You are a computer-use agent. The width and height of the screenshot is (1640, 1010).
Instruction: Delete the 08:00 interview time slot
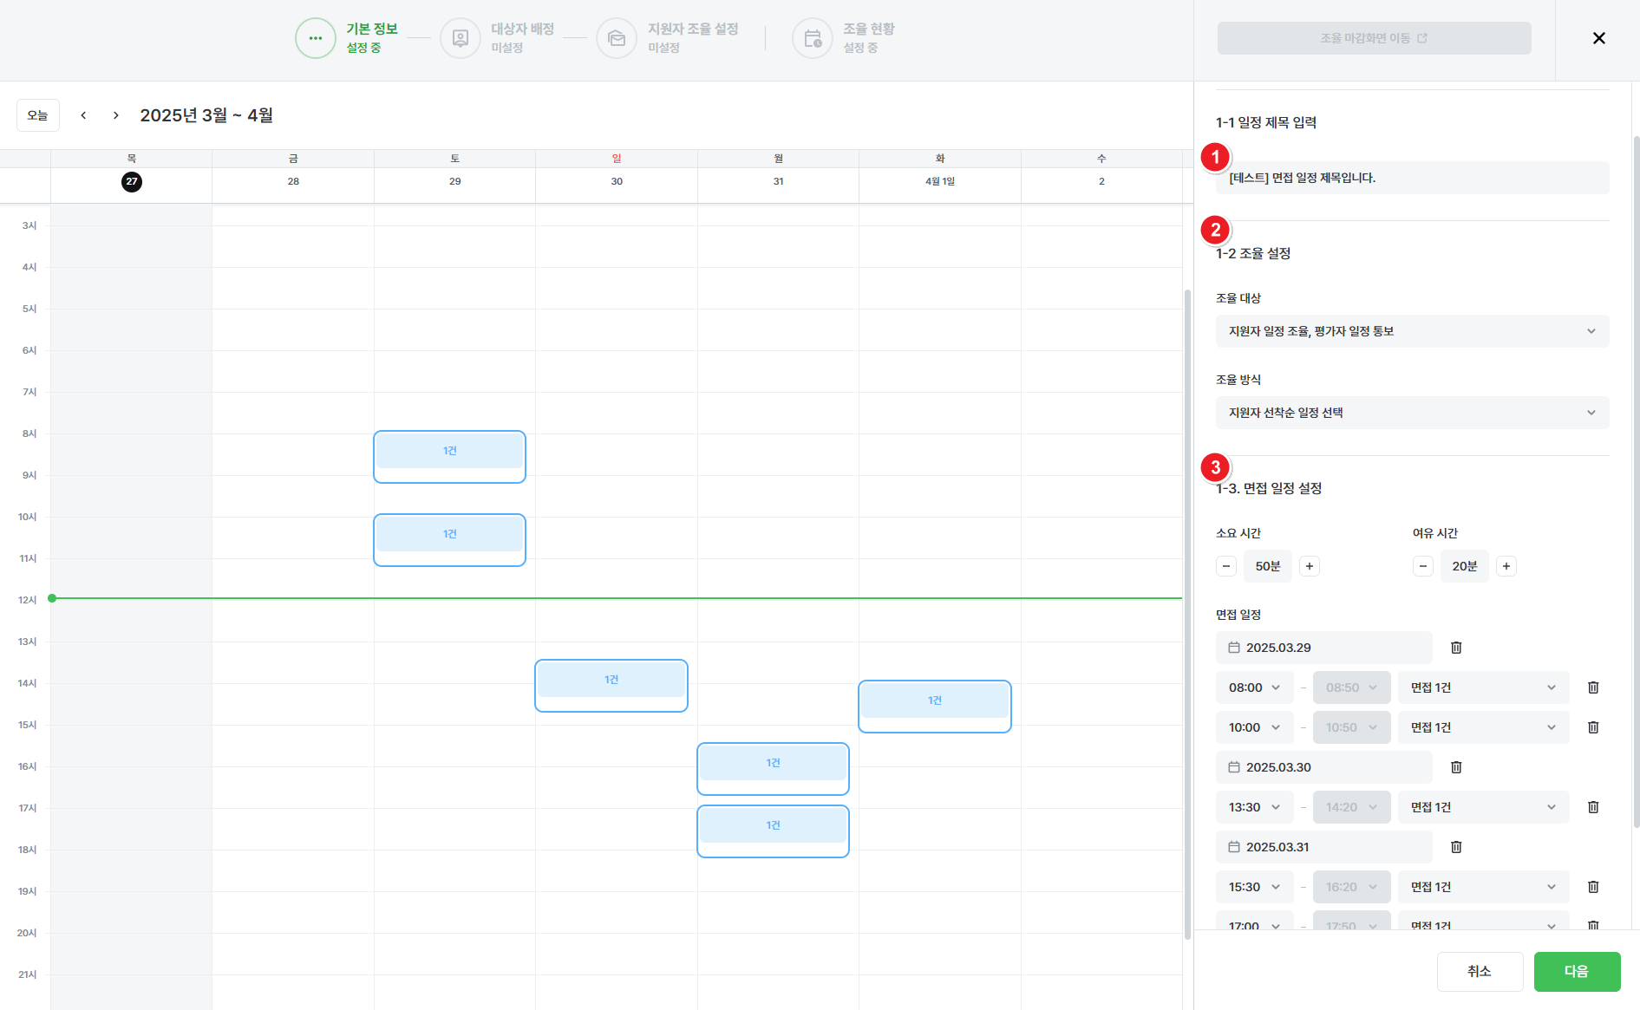(x=1592, y=687)
